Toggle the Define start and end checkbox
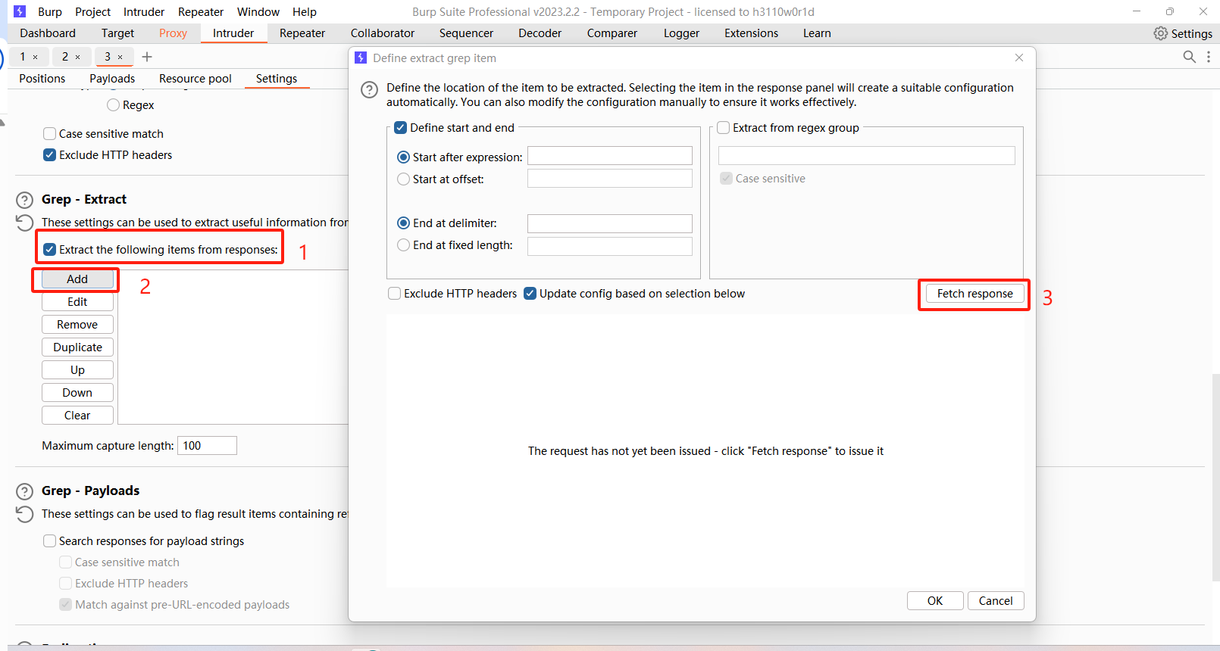This screenshot has width=1220, height=651. tap(401, 128)
